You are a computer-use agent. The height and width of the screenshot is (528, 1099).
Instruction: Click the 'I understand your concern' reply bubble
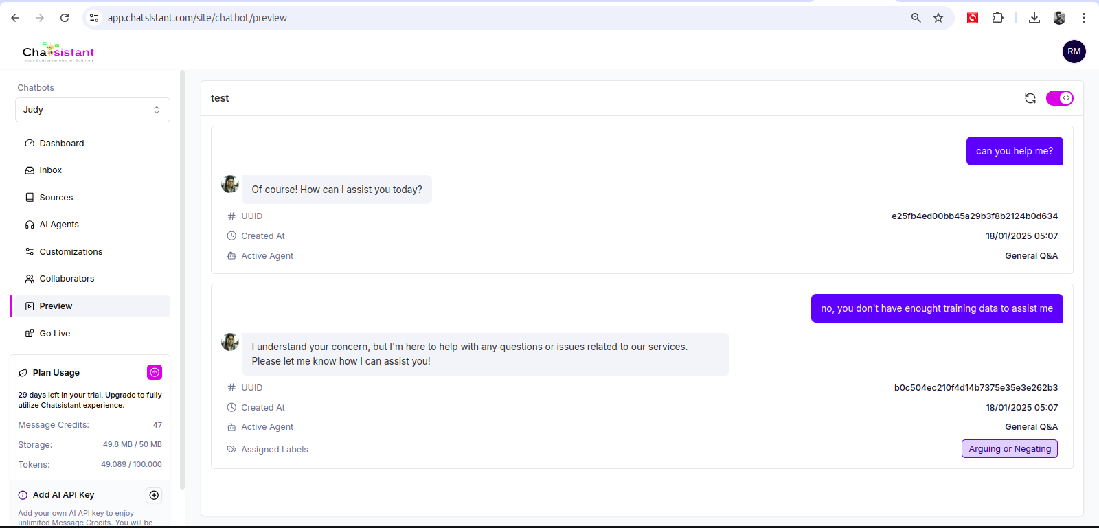point(486,354)
